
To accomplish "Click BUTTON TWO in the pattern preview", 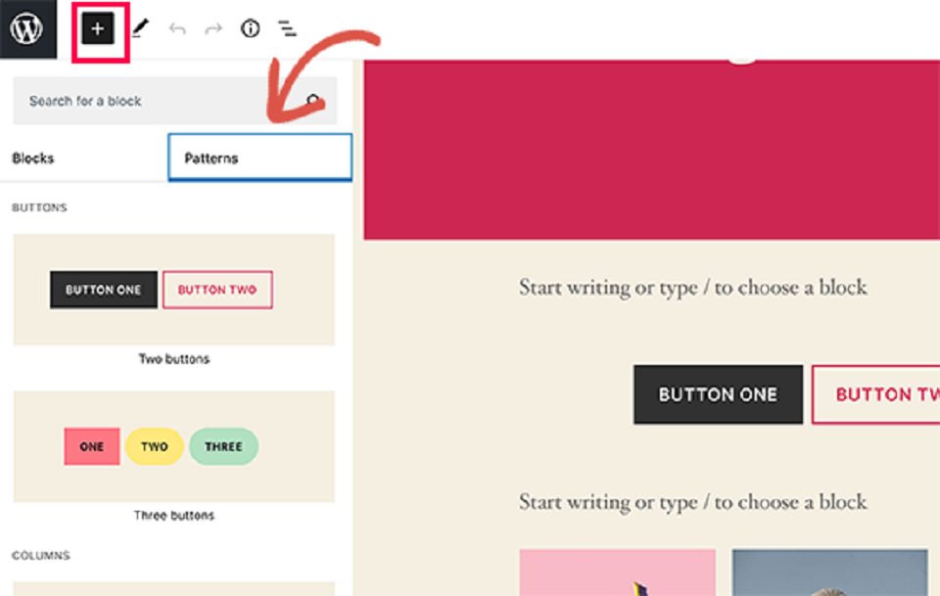I will 217,290.
